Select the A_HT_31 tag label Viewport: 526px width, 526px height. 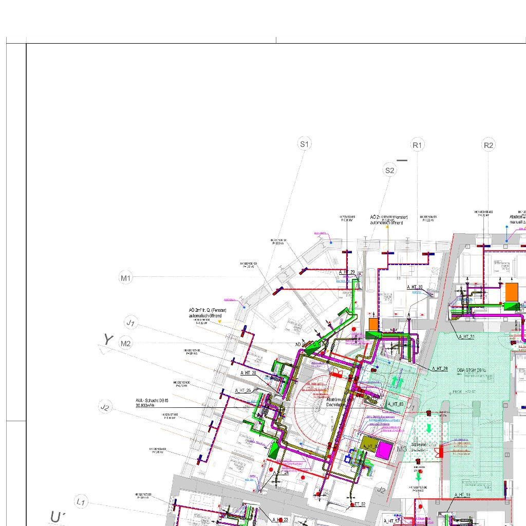pyautogui.click(x=466, y=337)
